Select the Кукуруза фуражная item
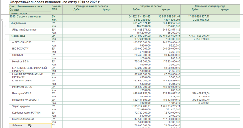Viewport: 243px width, 128px height. pos(23,119)
